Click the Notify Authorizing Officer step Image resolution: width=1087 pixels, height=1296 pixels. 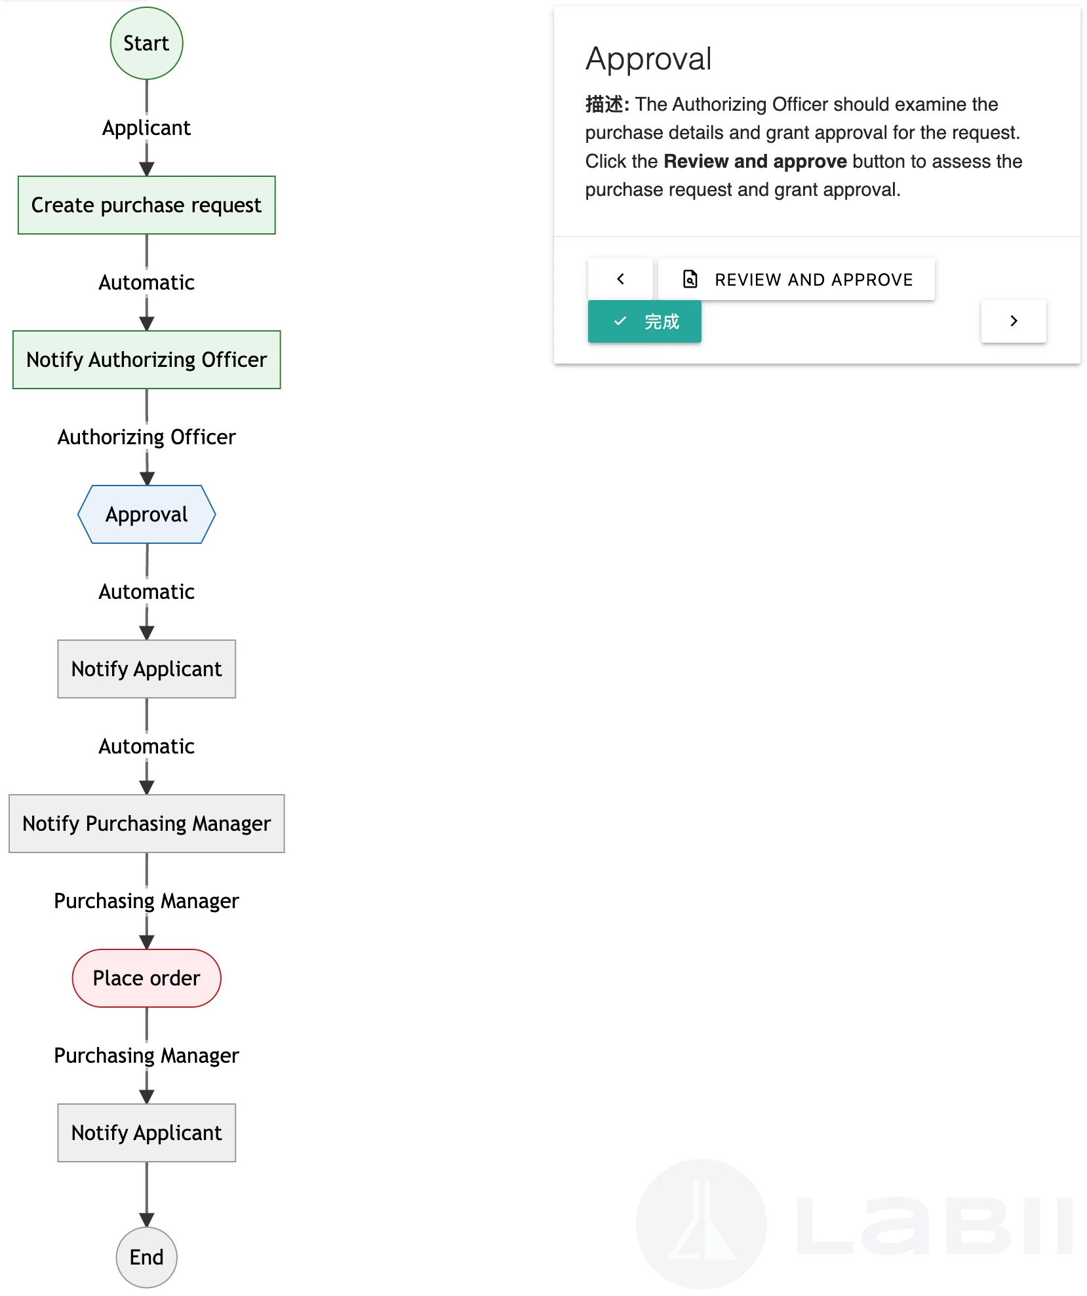146,360
